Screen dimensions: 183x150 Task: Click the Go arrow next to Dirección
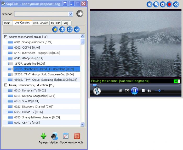click(x=80, y=14)
